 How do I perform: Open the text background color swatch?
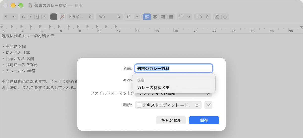pos(62,17)
